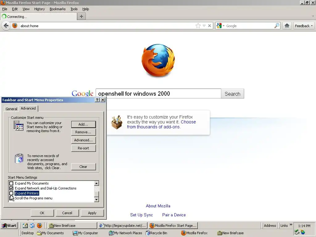This screenshot has height=237, width=316.
Task: Click first Quick Launch icon next to Start
Action: pos(25,226)
